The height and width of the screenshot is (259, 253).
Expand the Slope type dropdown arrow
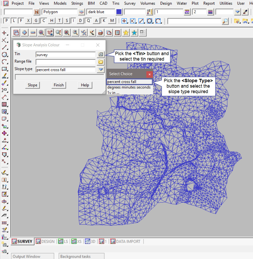[100, 69]
